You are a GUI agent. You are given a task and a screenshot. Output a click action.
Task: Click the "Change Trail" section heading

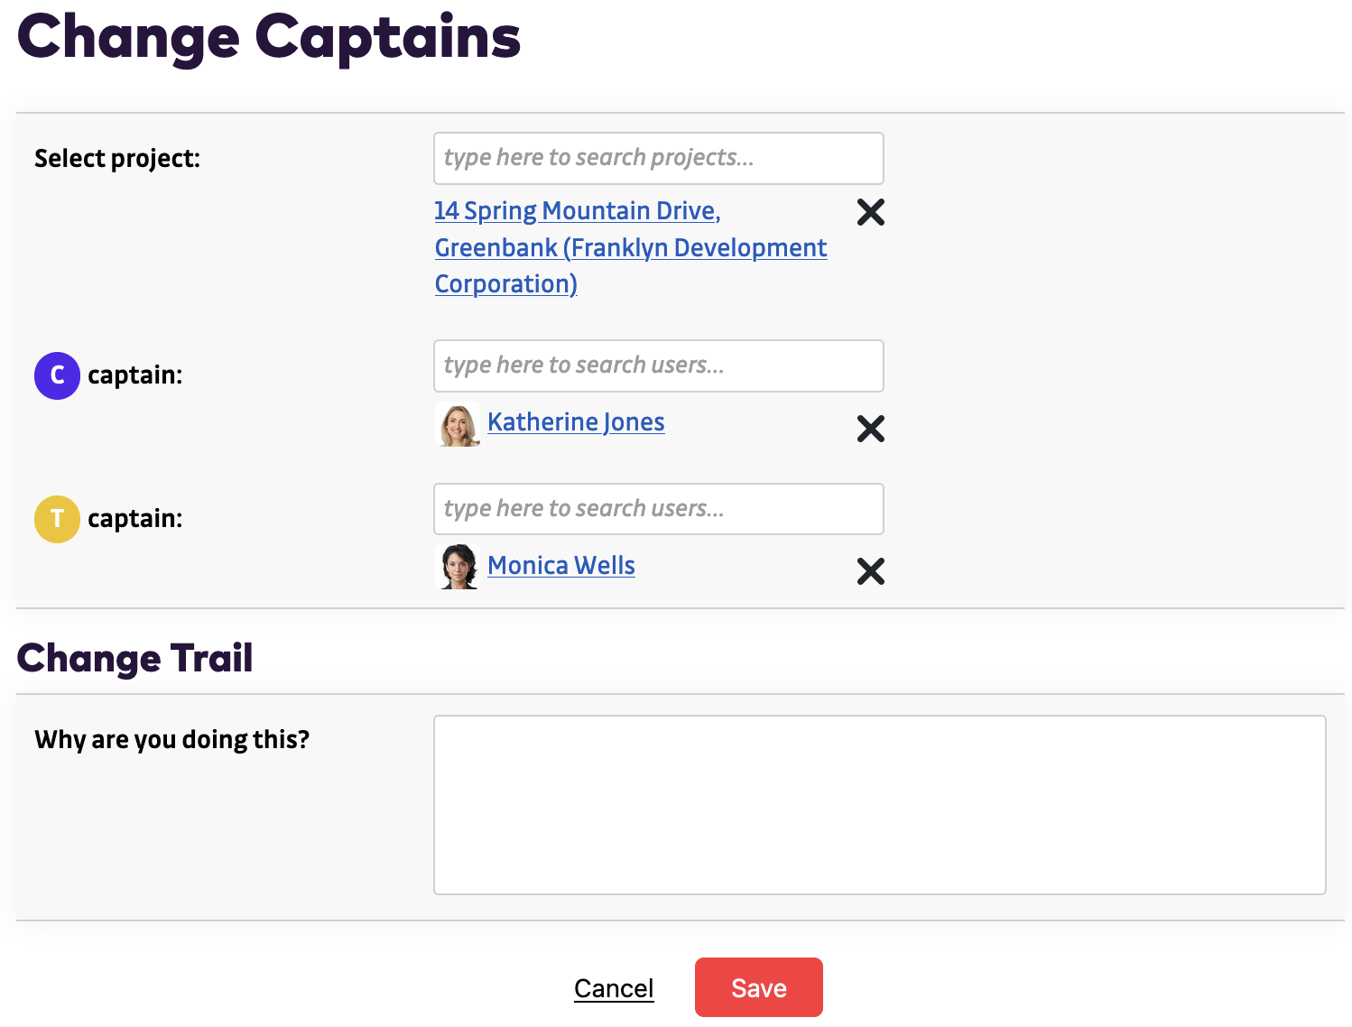[134, 658]
